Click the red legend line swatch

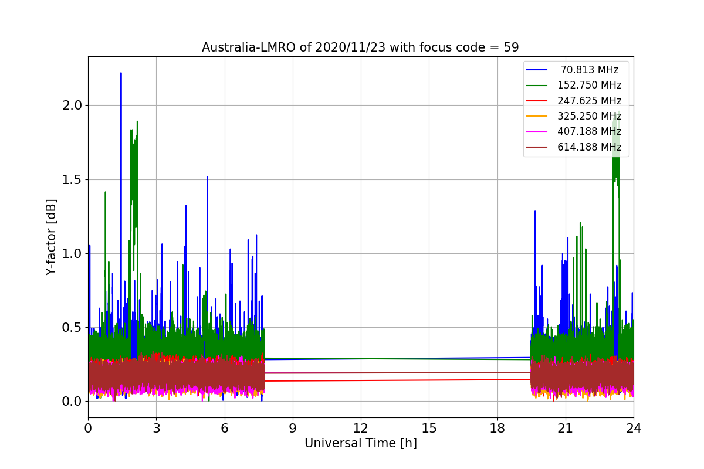[x=537, y=101]
